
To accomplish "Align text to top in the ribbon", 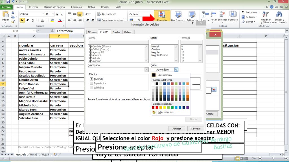I will 69,14.
